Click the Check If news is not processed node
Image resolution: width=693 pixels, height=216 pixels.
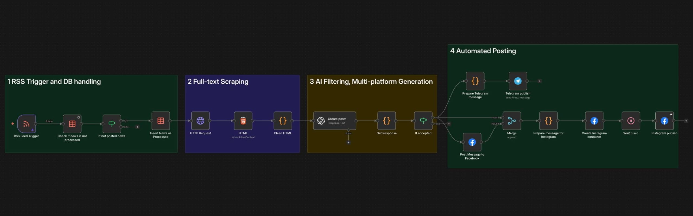72,124
